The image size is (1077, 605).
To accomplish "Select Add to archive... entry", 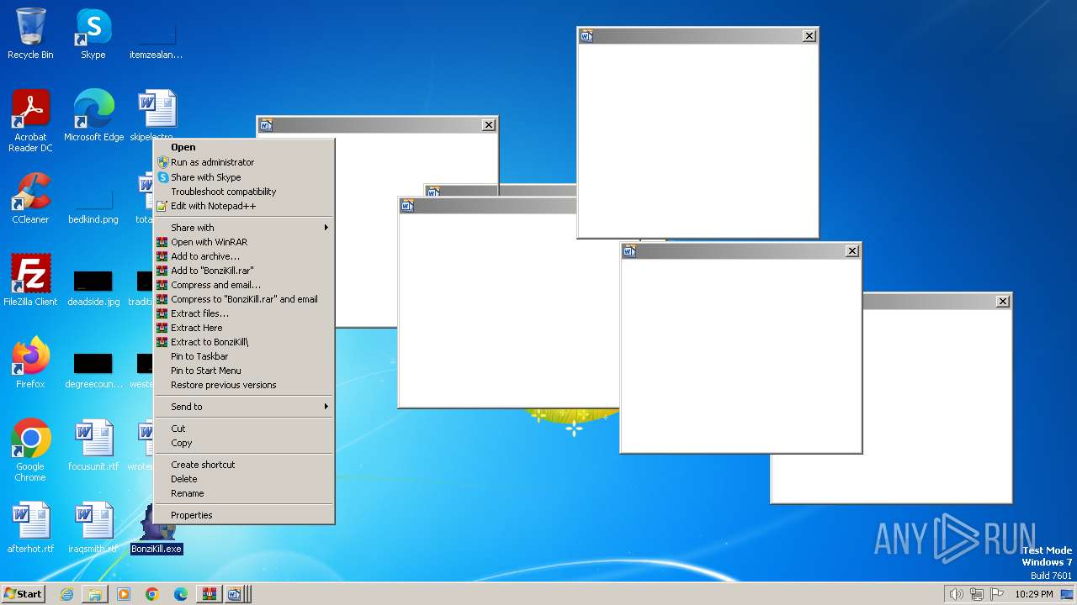I will click(244, 256).
